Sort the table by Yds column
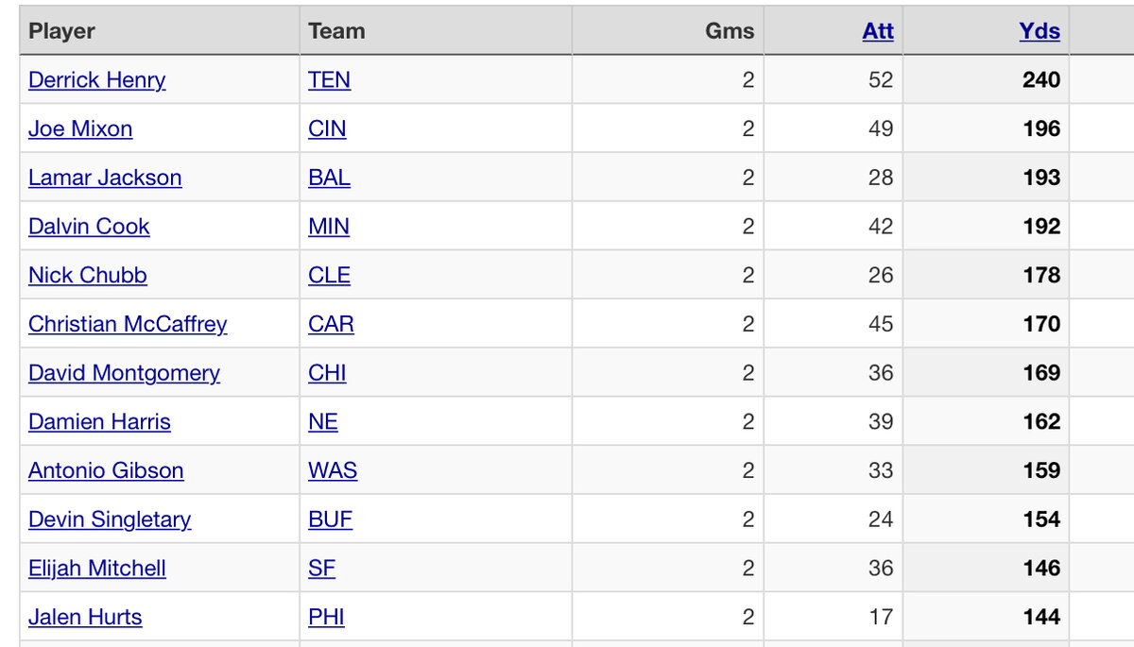This screenshot has height=647, width=1134. [x=1039, y=31]
